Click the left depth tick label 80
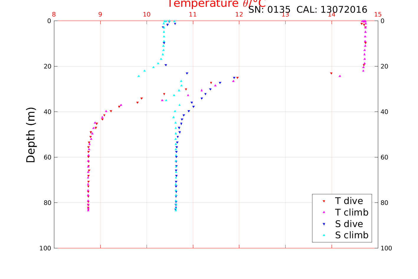This screenshot has height=279, width=418. (47, 203)
